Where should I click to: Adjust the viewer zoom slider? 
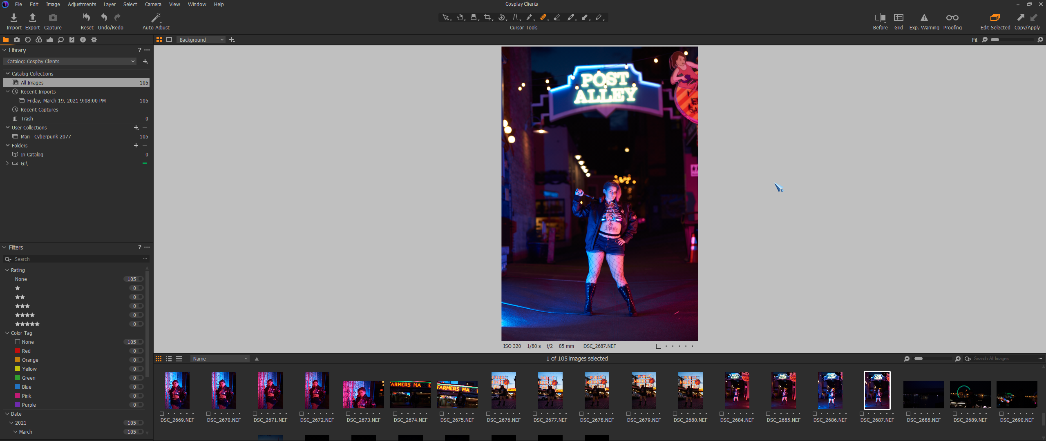(x=1012, y=40)
